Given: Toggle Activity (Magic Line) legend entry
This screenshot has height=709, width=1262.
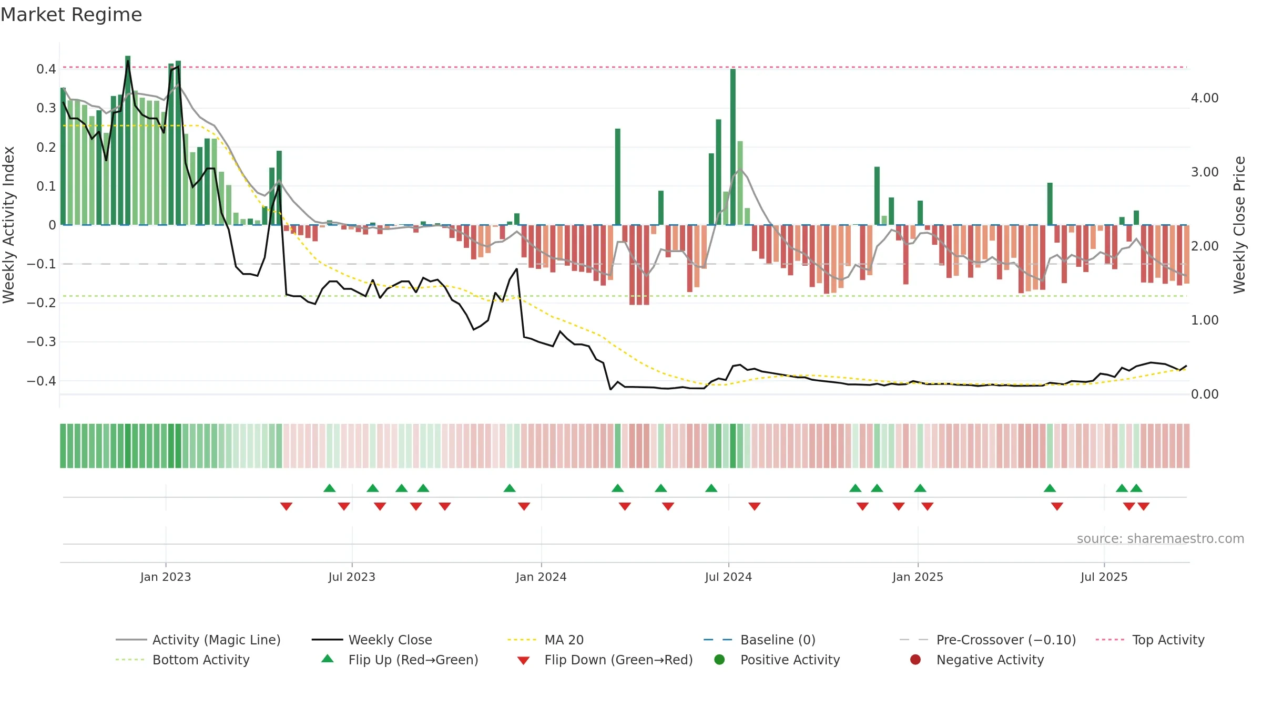Looking at the screenshot, I should coord(198,640).
